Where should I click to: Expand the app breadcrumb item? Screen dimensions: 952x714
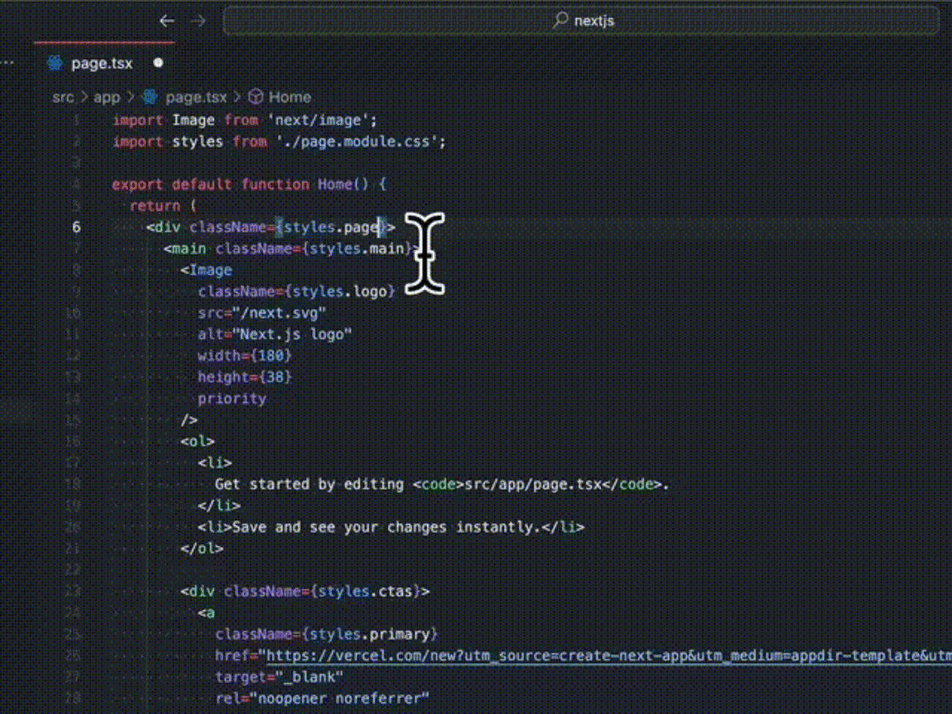[x=107, y=96]
